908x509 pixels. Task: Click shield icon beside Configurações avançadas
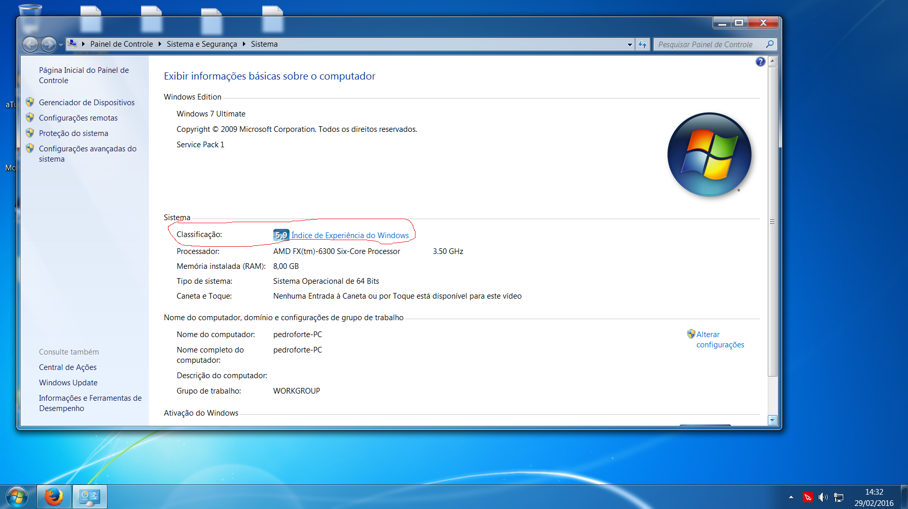coord(30,148)
